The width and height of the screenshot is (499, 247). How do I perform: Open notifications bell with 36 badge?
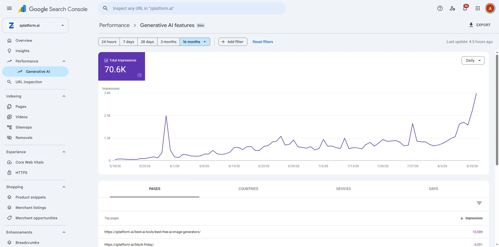[465, 8]
